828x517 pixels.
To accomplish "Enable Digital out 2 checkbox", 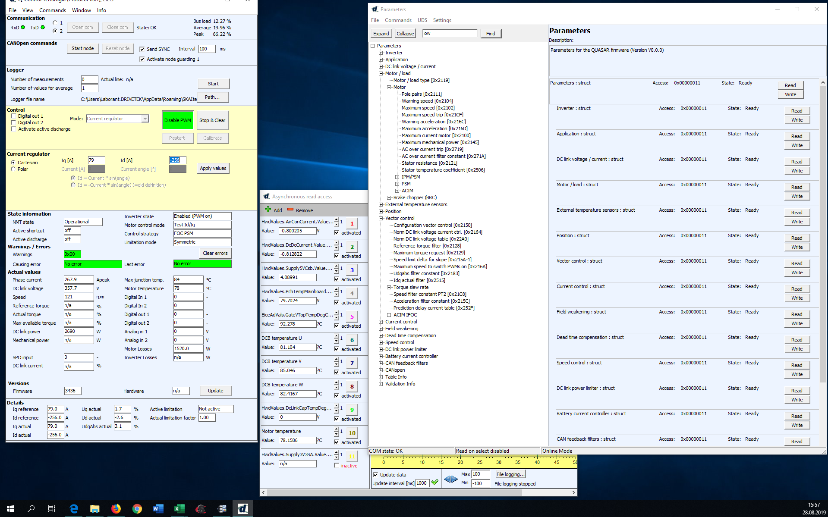I will pyautogui.click(x=13, y=122).
